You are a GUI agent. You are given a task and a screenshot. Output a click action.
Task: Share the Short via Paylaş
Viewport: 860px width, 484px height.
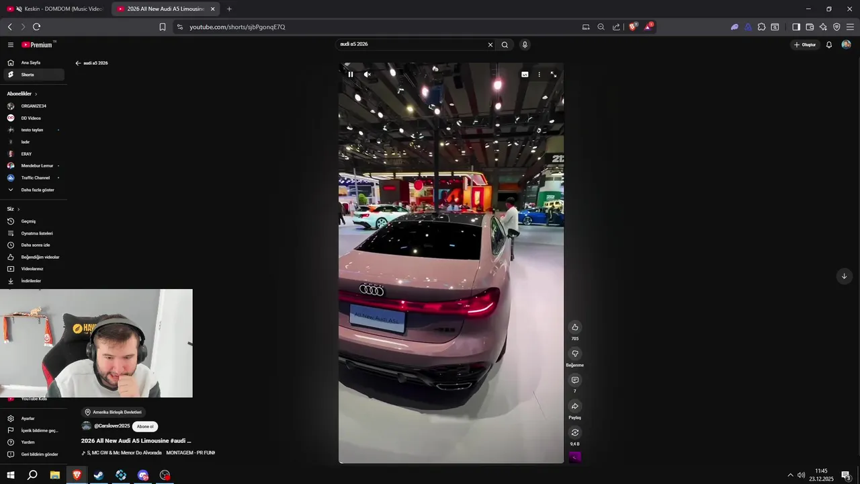[x=574, y=406]
